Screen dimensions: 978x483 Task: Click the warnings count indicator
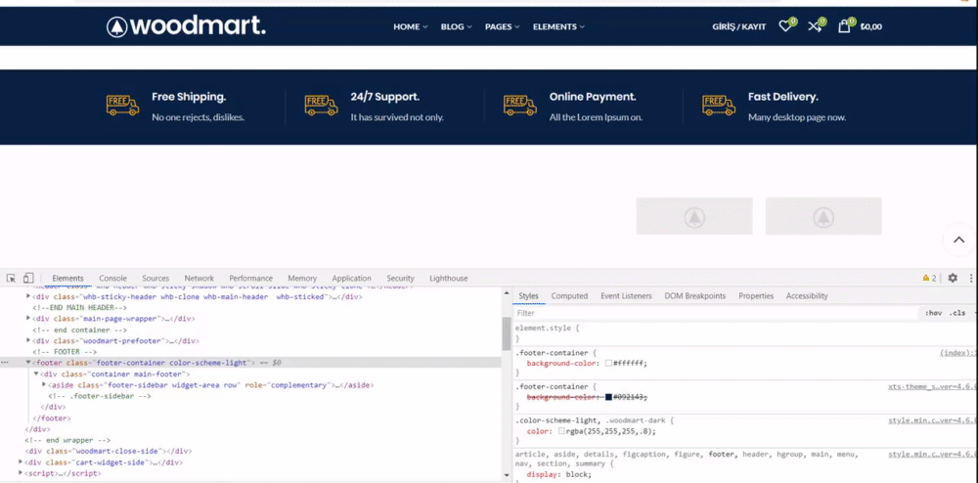pyautogui.click(x=929, y=278)
